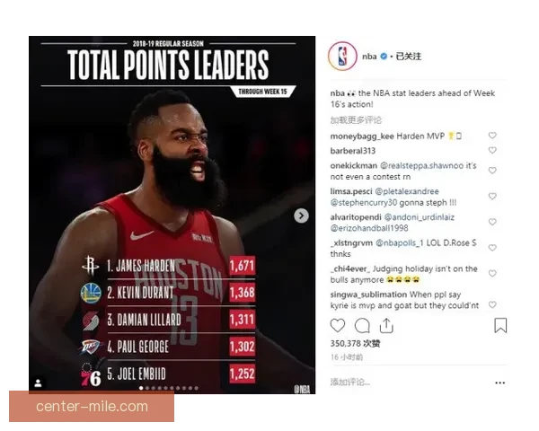
Task: Open the three-dot more options menu
Action: tap(499, 383)
